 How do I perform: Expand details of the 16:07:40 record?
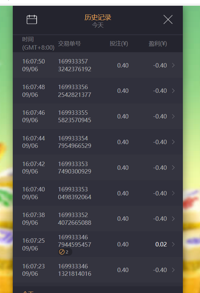point(173,193)
